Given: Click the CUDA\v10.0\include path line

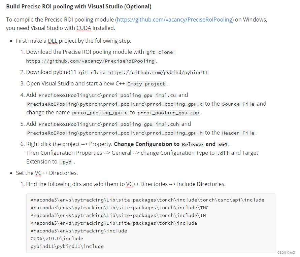Looking at the screenshot, I should coord(57,238).
